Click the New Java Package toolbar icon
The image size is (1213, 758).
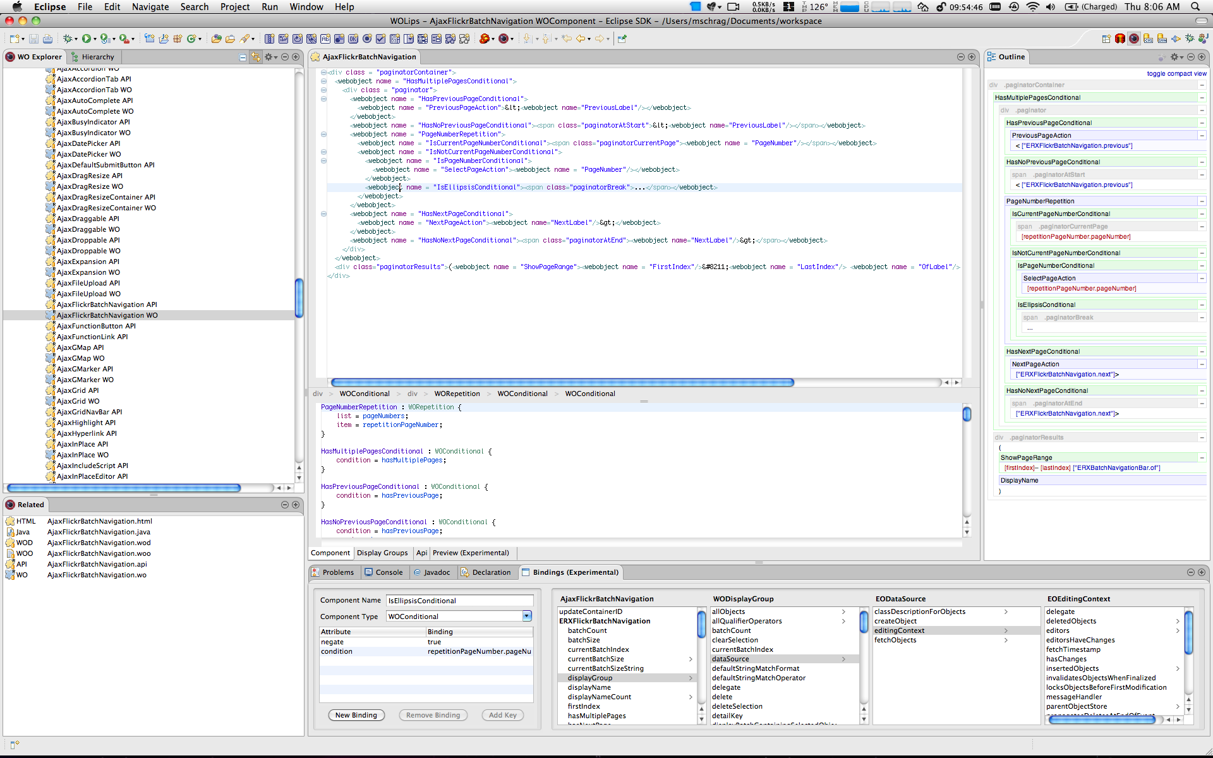(178, 39)
